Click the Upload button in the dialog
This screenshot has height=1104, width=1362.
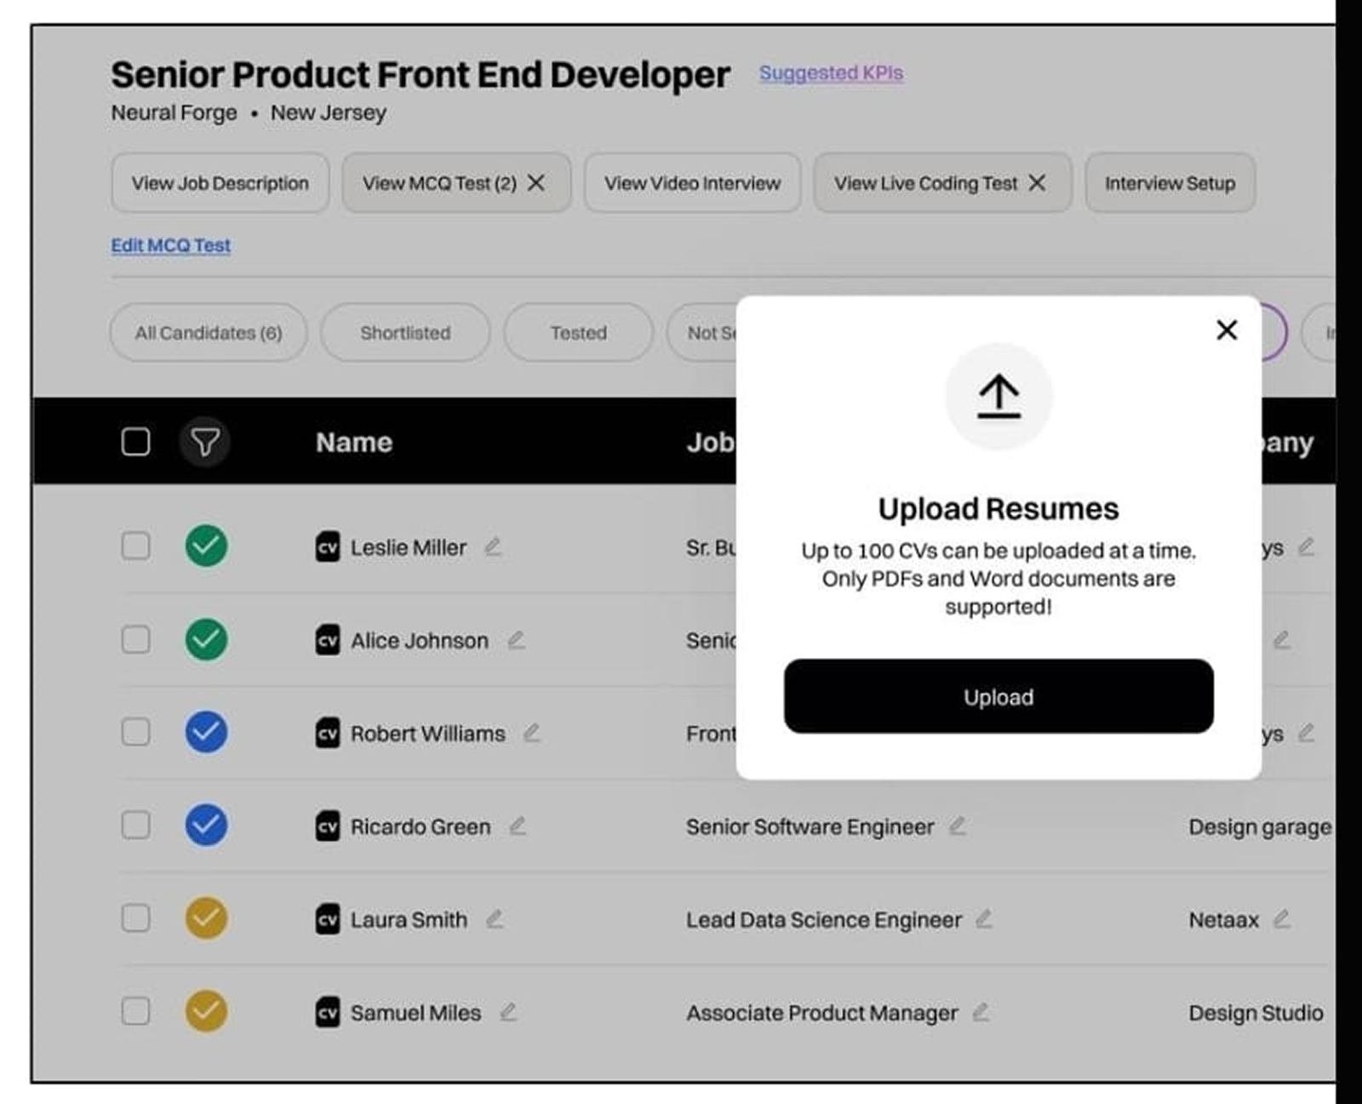pos(998,696)
